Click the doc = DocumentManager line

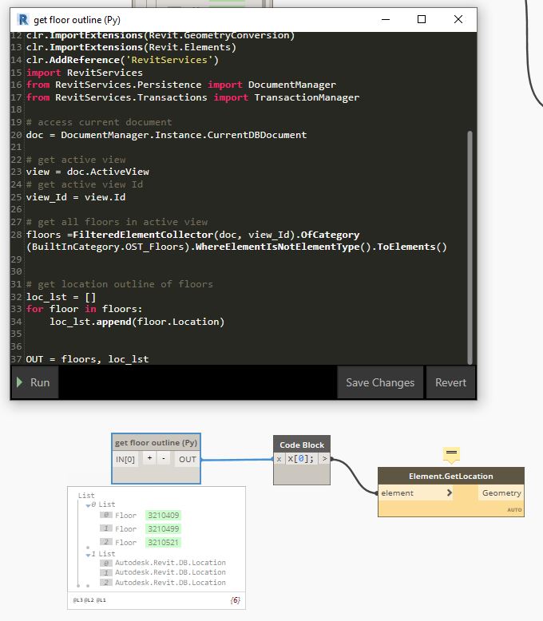(x=166, y=135)
